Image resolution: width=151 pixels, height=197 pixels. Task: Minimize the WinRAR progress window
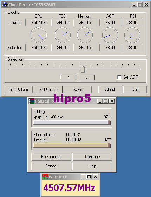pos(100,101)
